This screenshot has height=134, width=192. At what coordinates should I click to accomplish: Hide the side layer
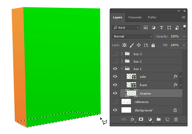(x=115, y=77)
